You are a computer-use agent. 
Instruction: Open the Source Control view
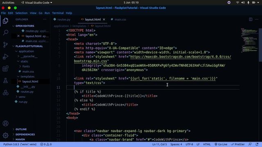click(5, 45)
